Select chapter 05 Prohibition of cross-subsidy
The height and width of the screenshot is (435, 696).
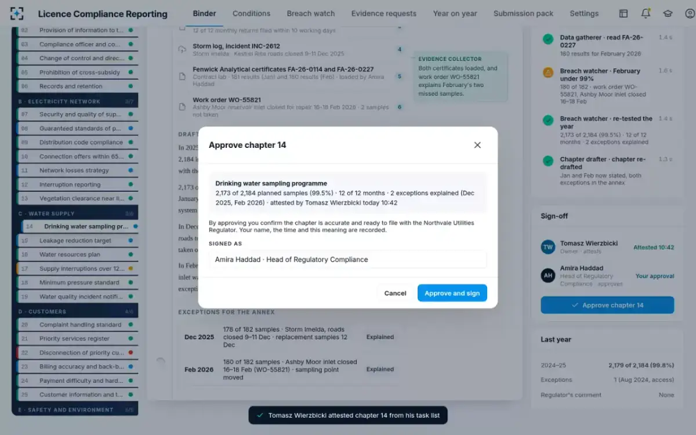(78, 72)
